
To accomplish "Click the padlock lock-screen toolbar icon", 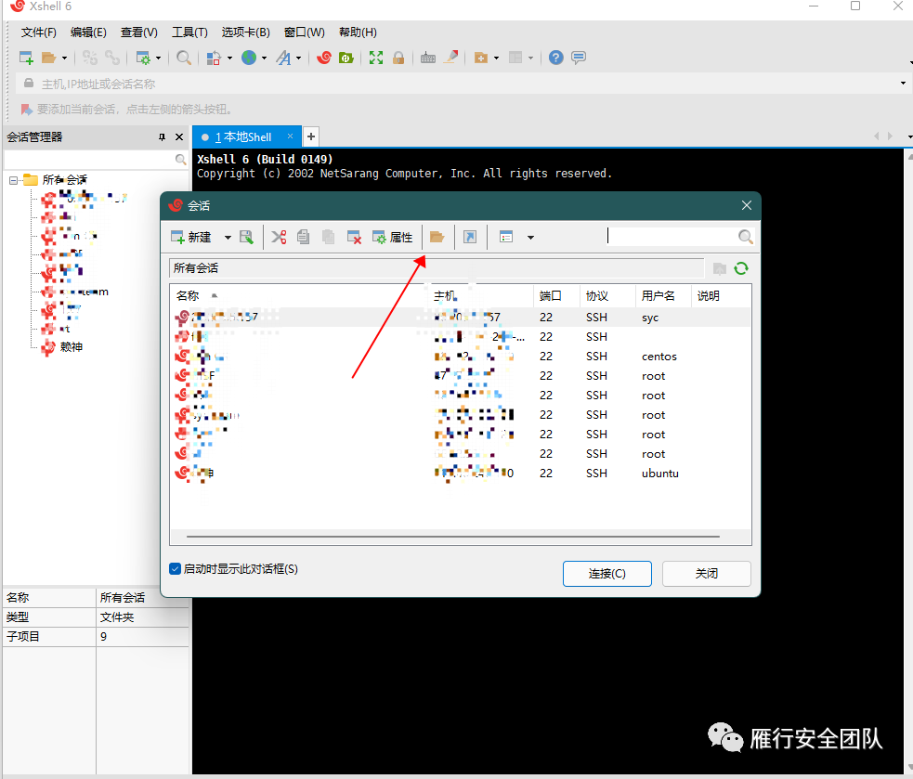I will 398,58.
